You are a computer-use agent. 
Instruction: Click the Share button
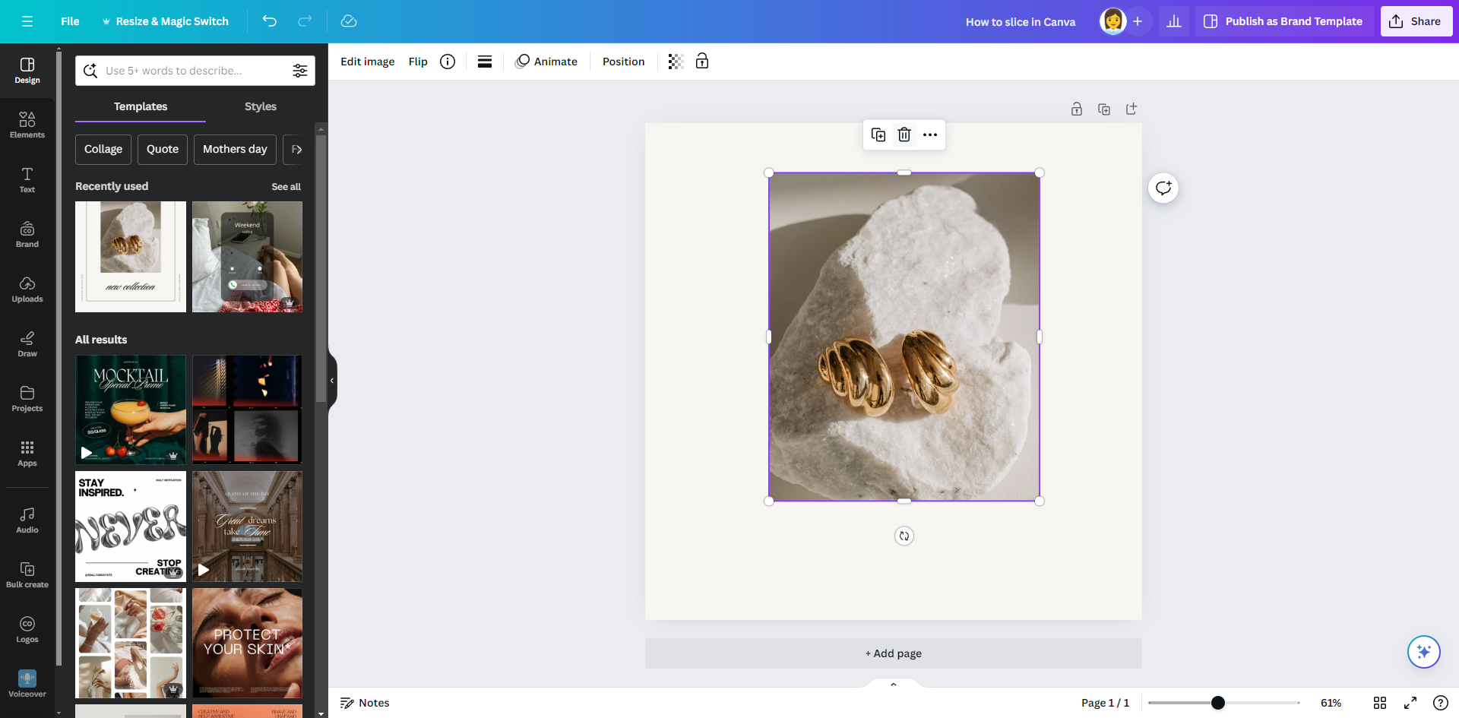tap(1416, 21)
